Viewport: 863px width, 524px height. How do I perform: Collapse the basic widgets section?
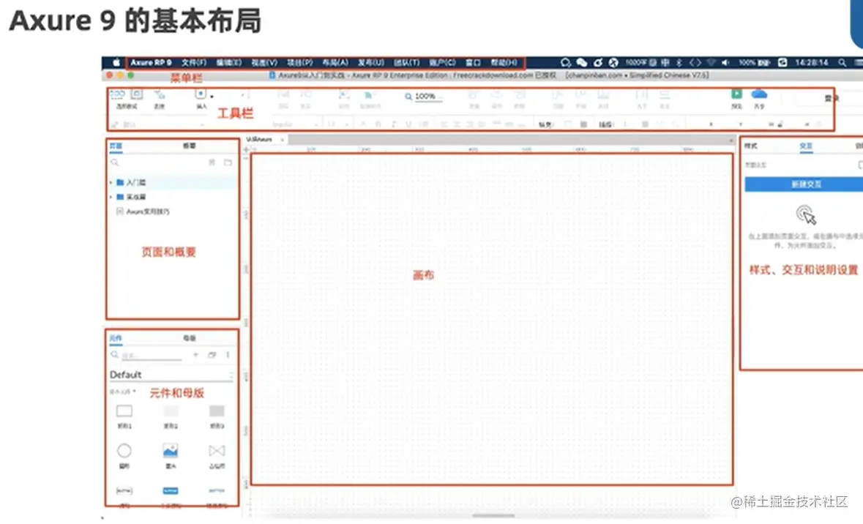pos(122,392)
